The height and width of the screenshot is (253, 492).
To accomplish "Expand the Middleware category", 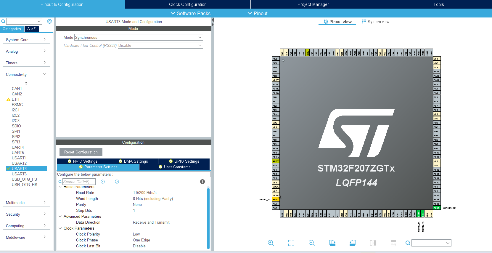I will [x=26, y=237].
